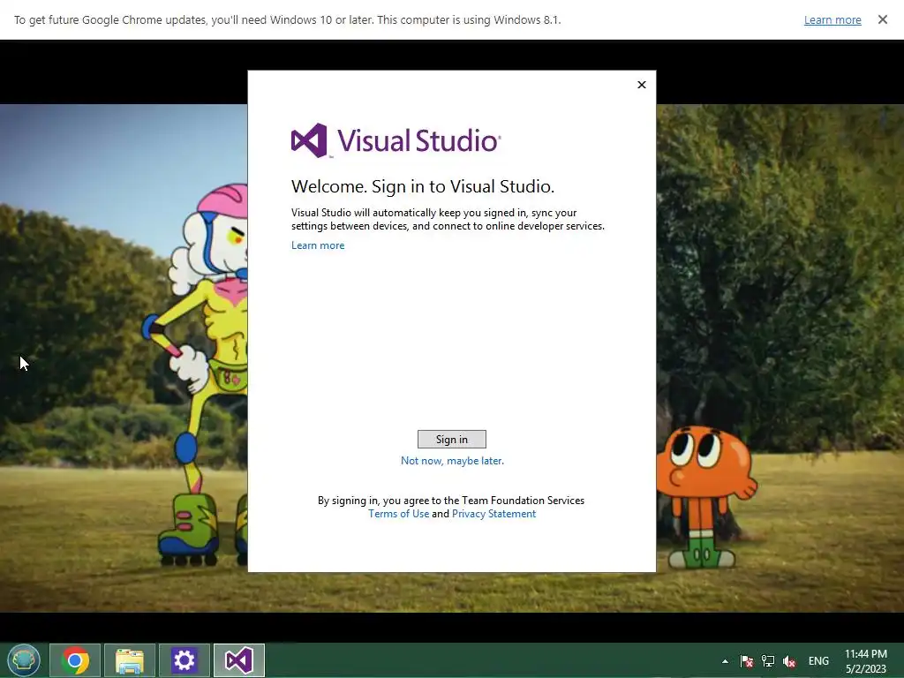Viewport: 904px width, 678px height.
Task: Click the Sign in button
Action: point(451,440)
